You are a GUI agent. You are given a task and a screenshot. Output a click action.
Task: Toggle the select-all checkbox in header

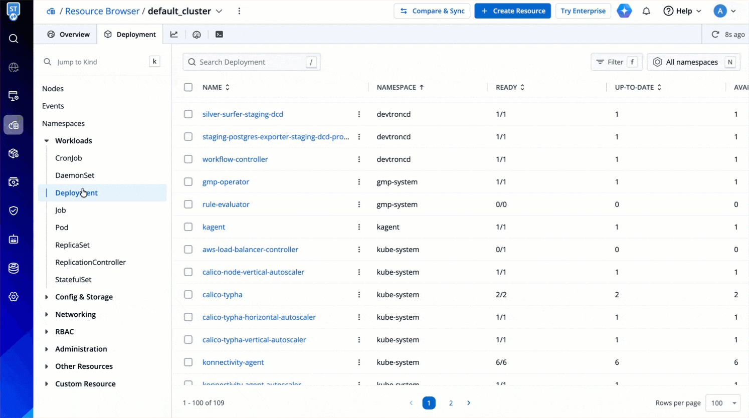tap(188, 87)
